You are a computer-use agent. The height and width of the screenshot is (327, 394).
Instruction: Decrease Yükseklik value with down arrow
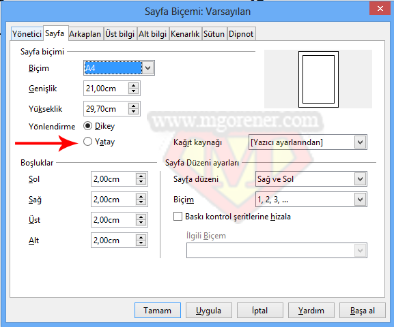pos(133,112)
